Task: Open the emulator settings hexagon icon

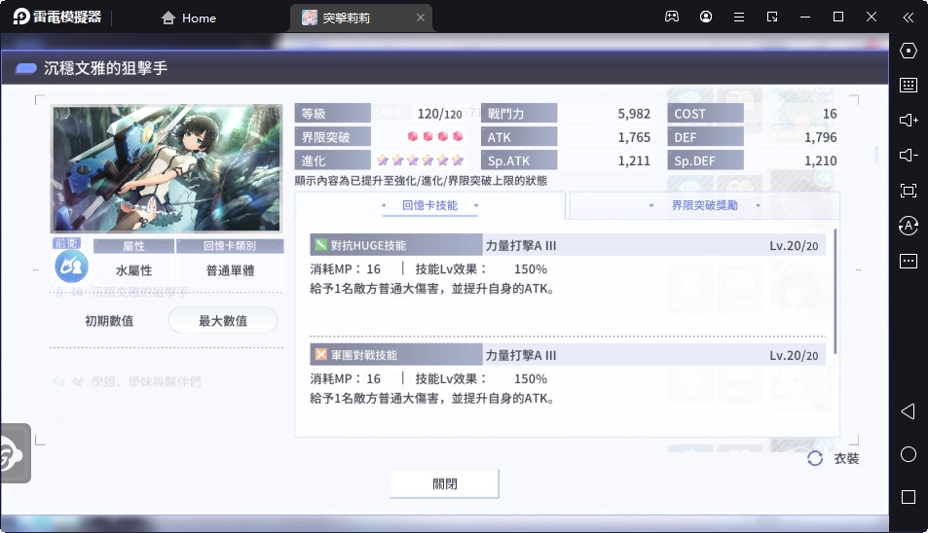Action: [909, 51]
